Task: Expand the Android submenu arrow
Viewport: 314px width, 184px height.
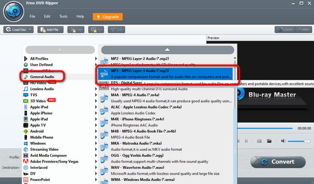Action: point(96,131)
